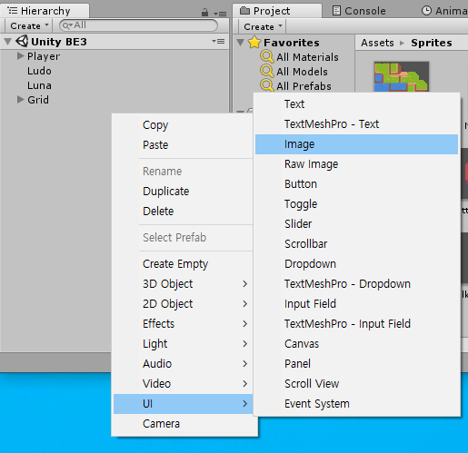Screen dimensions: 468x453
Task: Click the Favorites star icon
Action: coord(254,42)
